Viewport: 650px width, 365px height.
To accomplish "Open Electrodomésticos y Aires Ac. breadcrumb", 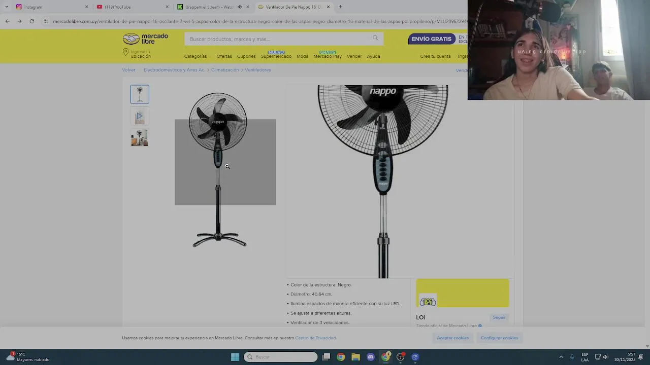I will tap(174, 70).
